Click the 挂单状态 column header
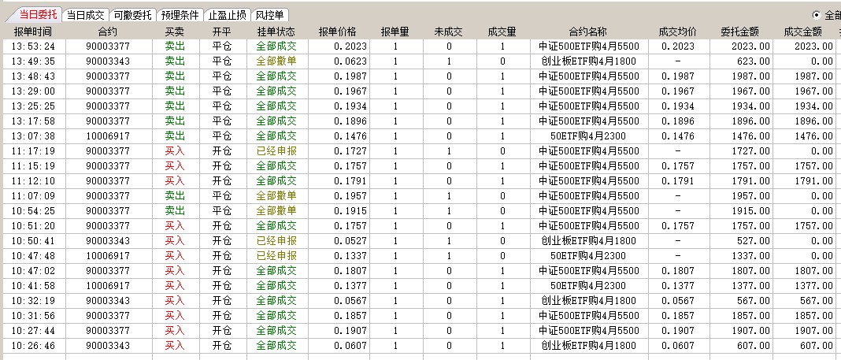This screenshot has height=360, width=841. pyautogui.click(x=276, y=32)
